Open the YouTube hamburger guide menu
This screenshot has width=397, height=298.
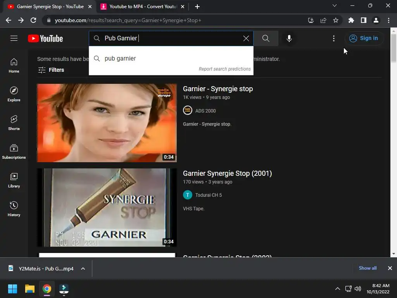(x=14, y=38)
